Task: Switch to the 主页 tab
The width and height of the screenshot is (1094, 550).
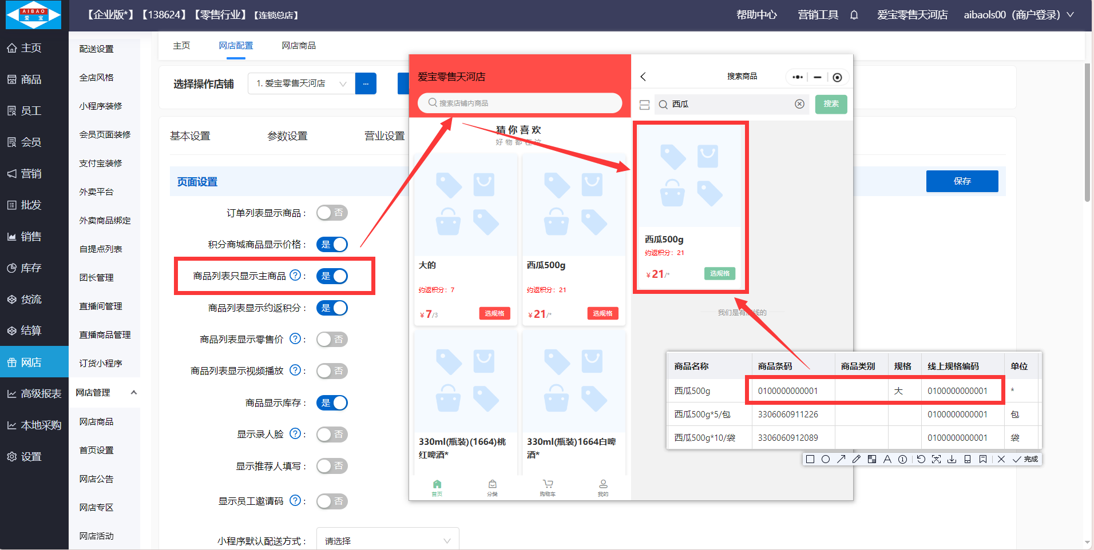Action: (x=181, y=46)
